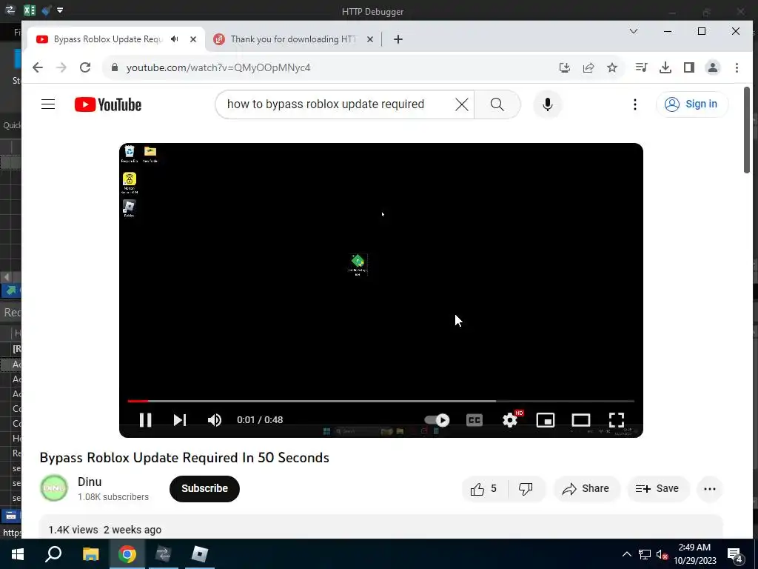Dislike the video with thumbs down
The width and height of the screenshot is (758, 569).
point(526,489)
